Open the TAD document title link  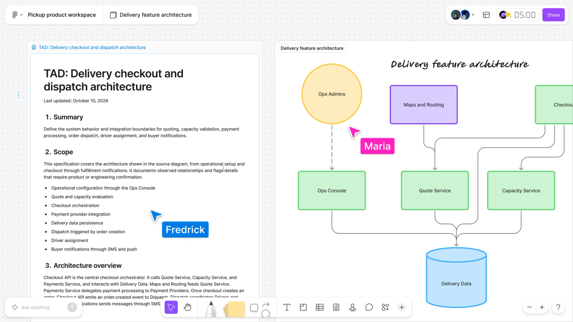click(92, 47)
